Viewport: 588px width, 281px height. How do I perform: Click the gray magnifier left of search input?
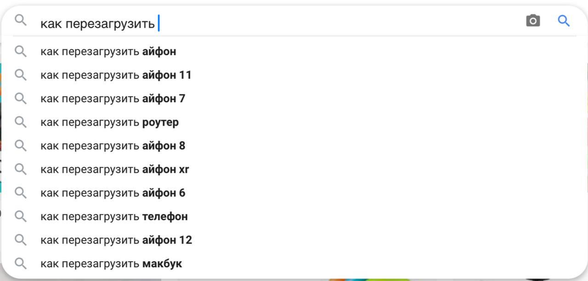(21, 20)
